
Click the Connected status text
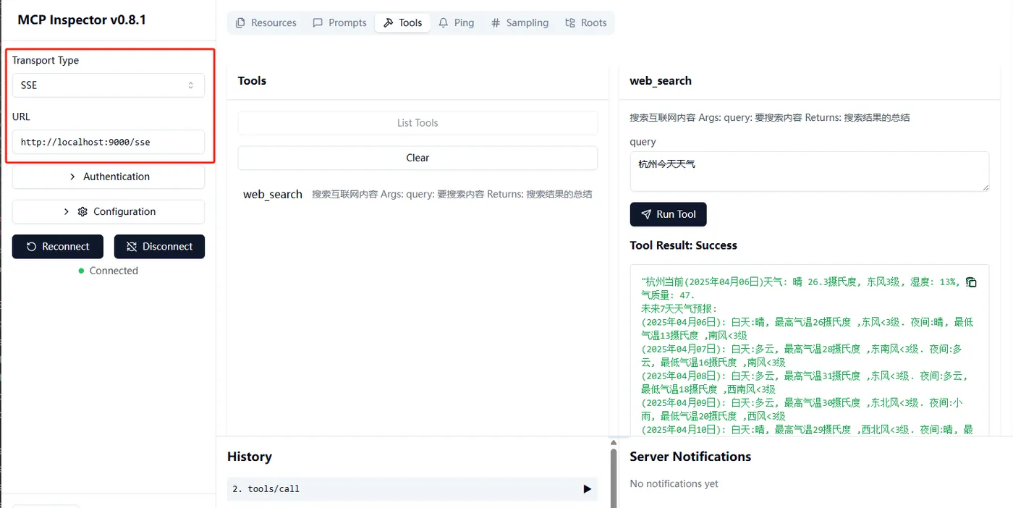pos(114,271)
